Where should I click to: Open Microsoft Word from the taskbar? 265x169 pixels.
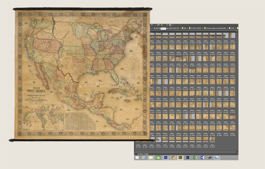coord(202,157)
